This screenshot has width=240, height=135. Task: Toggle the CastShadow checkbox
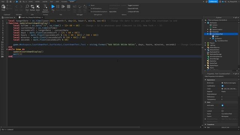pyautogui.click(x=222, y=86)
